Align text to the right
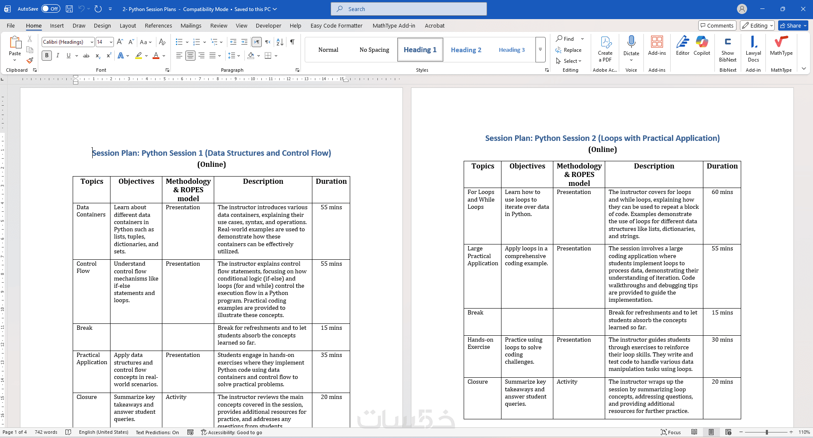Screen dimensions: 813x438 (201, 56)
